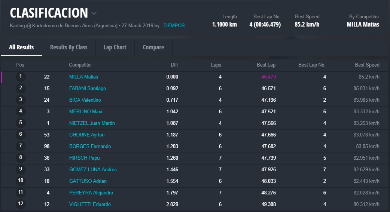Image resolution: width=390 pixels, height=212 pixels.
Task: Expand the CLASIFICACION title dropdown chevron
Action: [x=94, y=13]
